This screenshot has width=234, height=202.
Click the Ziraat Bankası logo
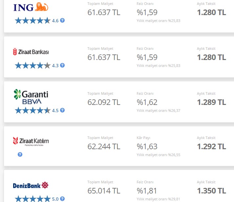pos(31,52)
